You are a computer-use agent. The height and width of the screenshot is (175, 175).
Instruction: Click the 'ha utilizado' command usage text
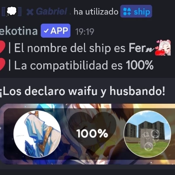96,12
